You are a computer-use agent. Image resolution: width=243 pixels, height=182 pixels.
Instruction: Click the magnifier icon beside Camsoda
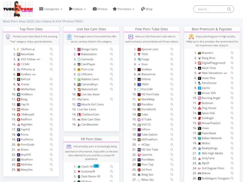[x=112, y=59]
